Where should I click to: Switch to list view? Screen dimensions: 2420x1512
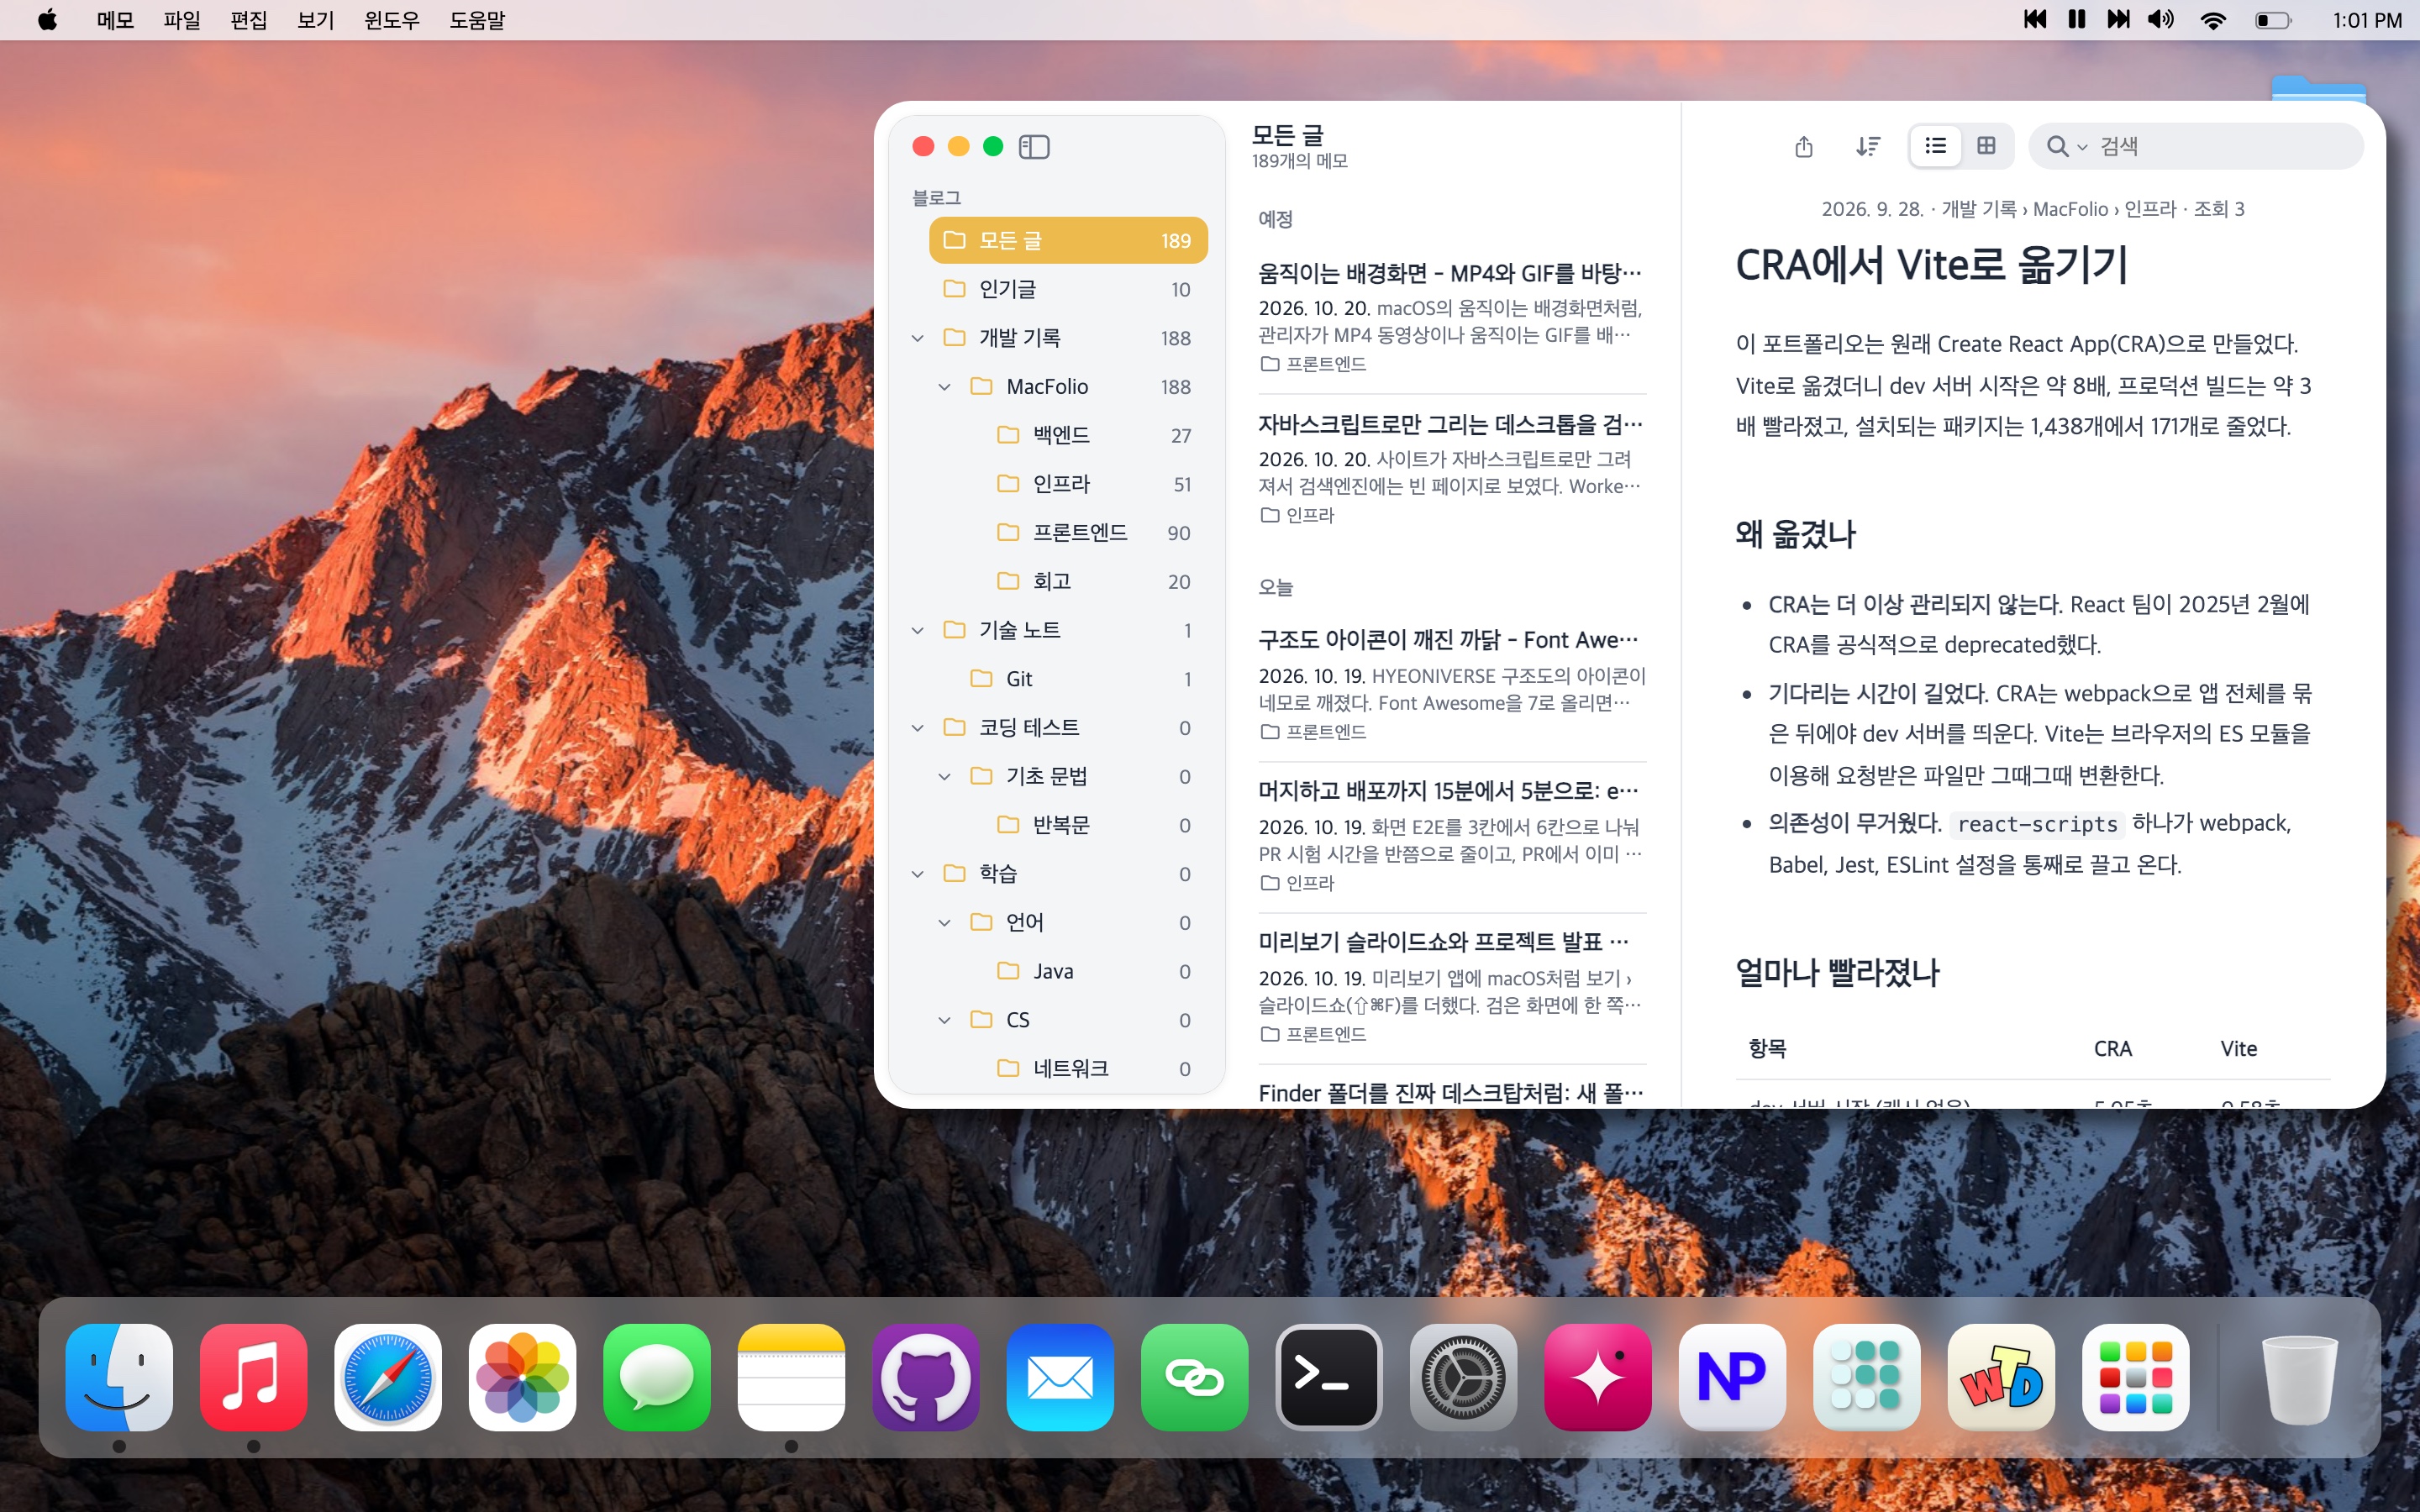click(1935, 146)
